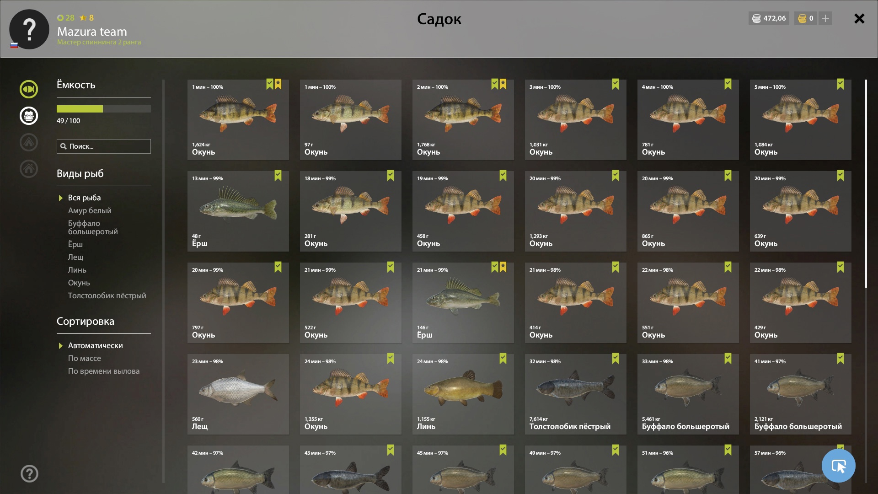
Task: Click the keepnet capacity progress bar
Action: click(104, 109)
